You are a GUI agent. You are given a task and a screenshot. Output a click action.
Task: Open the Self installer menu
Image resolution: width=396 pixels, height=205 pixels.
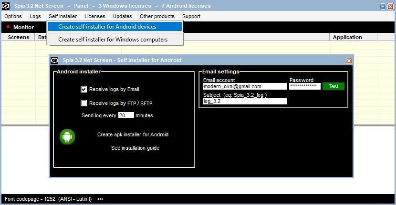[63, 16]
